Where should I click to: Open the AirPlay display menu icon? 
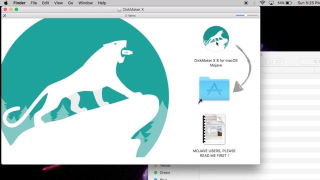271,3
